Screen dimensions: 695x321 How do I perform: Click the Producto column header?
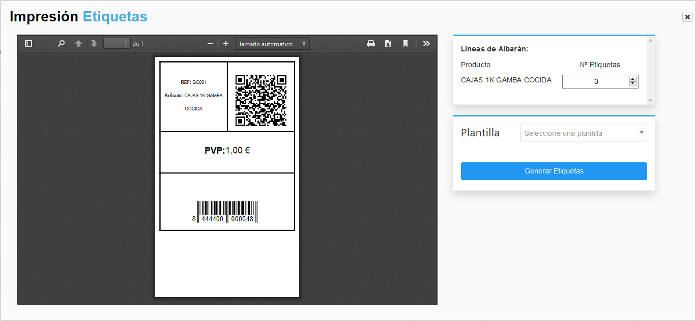click(476, 65)
